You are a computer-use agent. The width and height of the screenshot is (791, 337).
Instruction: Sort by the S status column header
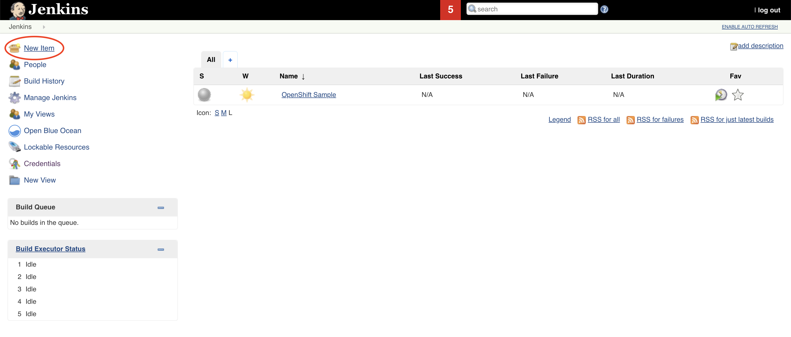coord(201,76)
